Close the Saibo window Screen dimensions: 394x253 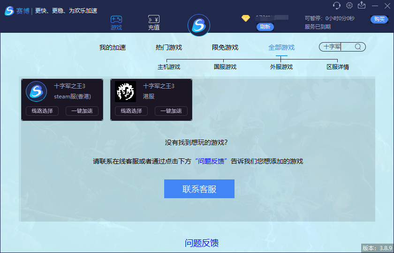(387, 6)
